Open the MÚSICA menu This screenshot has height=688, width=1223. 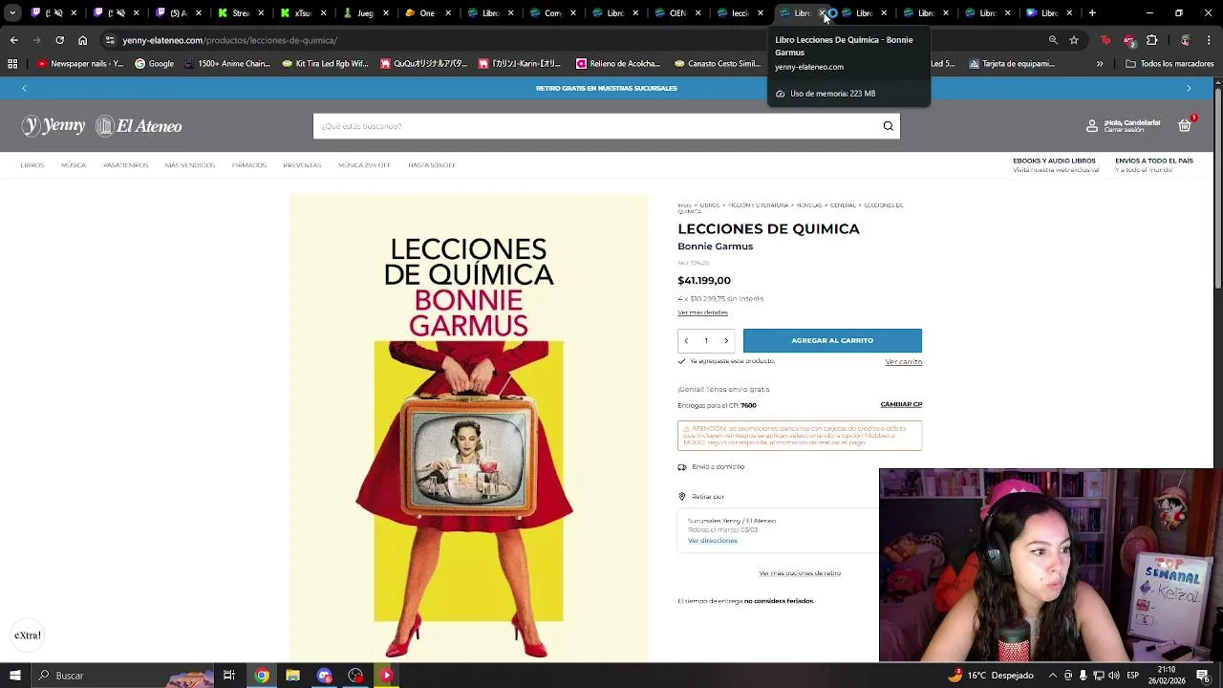pos(74,165)
